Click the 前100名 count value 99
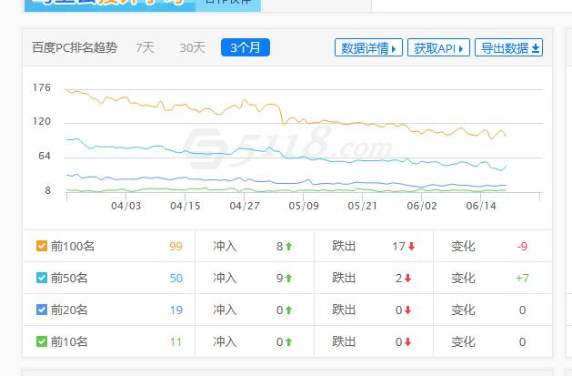 point(176,247)
